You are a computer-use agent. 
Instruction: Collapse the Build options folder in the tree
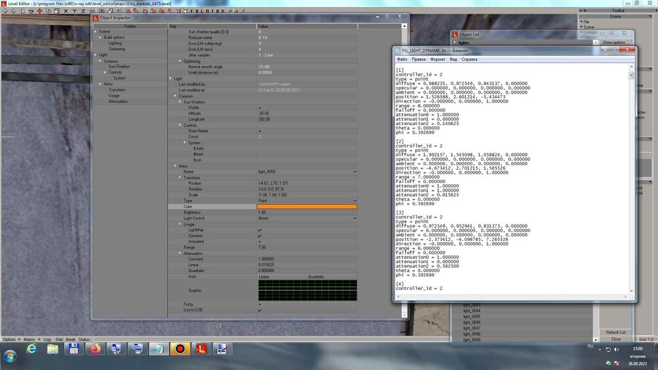point(101,38)
